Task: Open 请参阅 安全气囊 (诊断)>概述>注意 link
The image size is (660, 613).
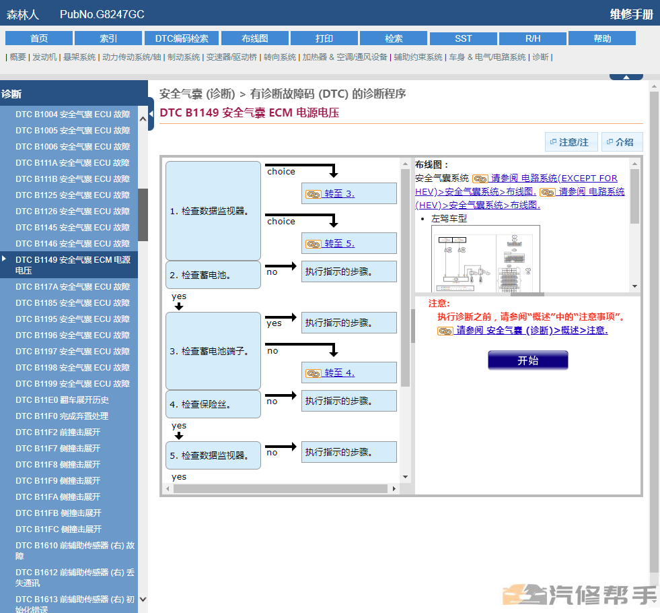Action: 532,330
